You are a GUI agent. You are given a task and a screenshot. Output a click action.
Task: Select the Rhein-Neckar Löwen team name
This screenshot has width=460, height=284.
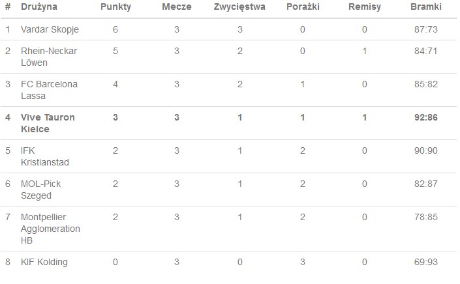(49, 57)
